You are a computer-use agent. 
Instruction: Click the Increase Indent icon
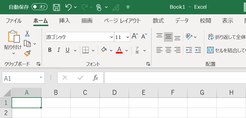198,50
